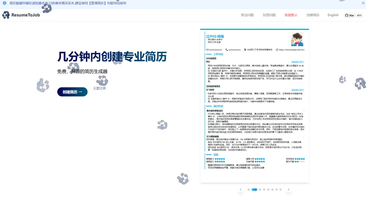This screenshot has height=200, width=366.
Task: Click the 工作经历 section heading
Action: (x=218, y=54)
